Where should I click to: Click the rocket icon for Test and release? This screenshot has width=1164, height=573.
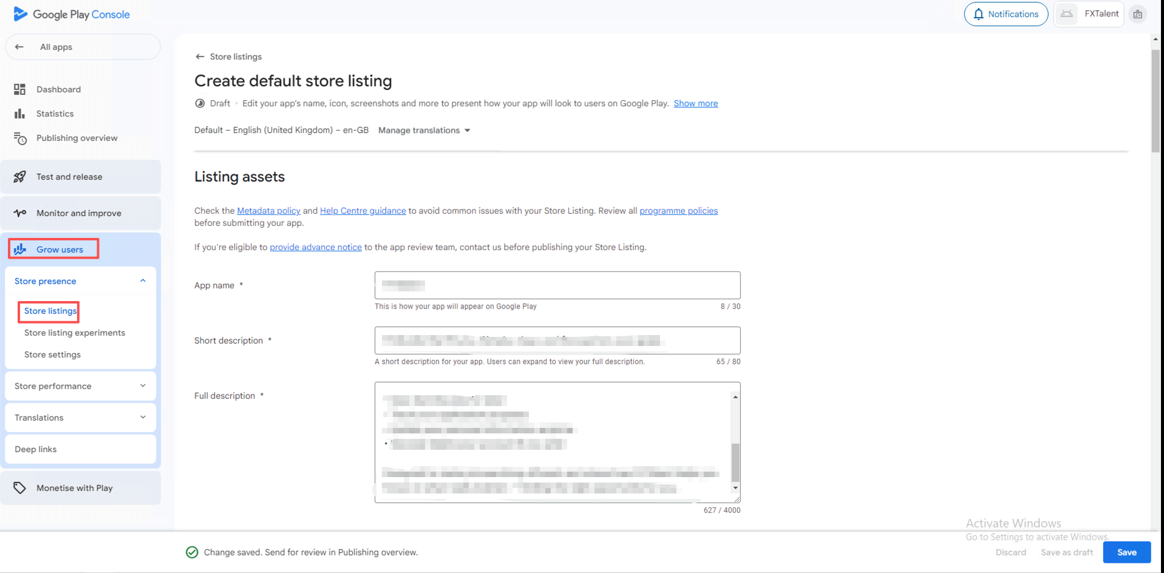[19, 177]
